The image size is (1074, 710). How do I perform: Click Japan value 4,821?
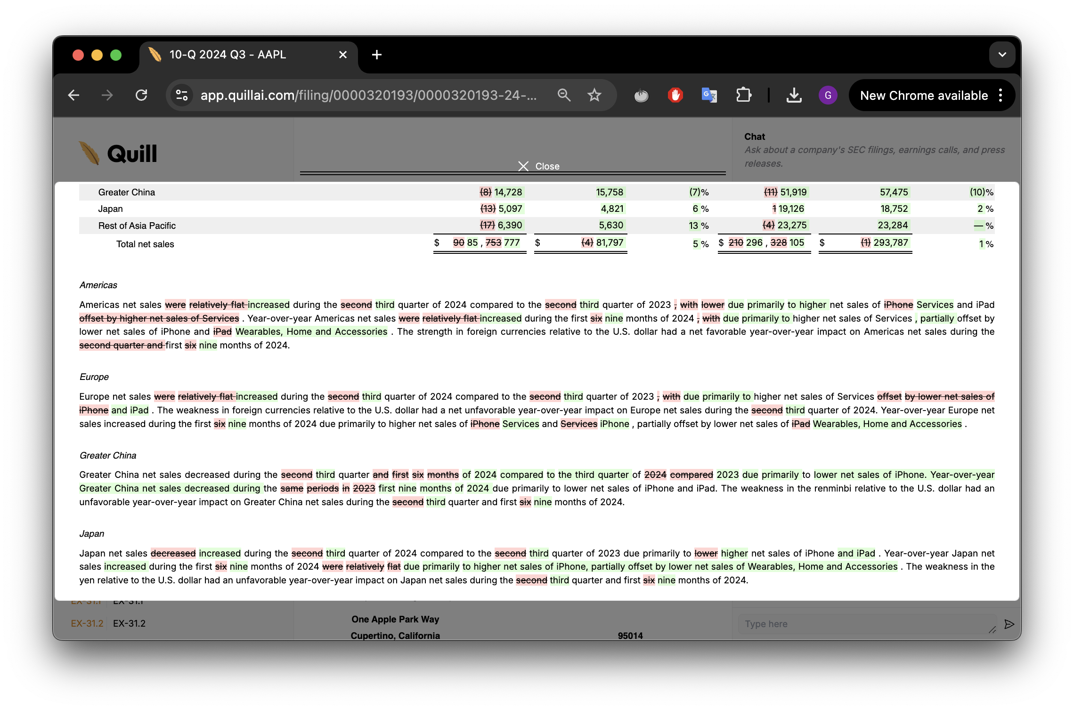[x=612, y=209]
